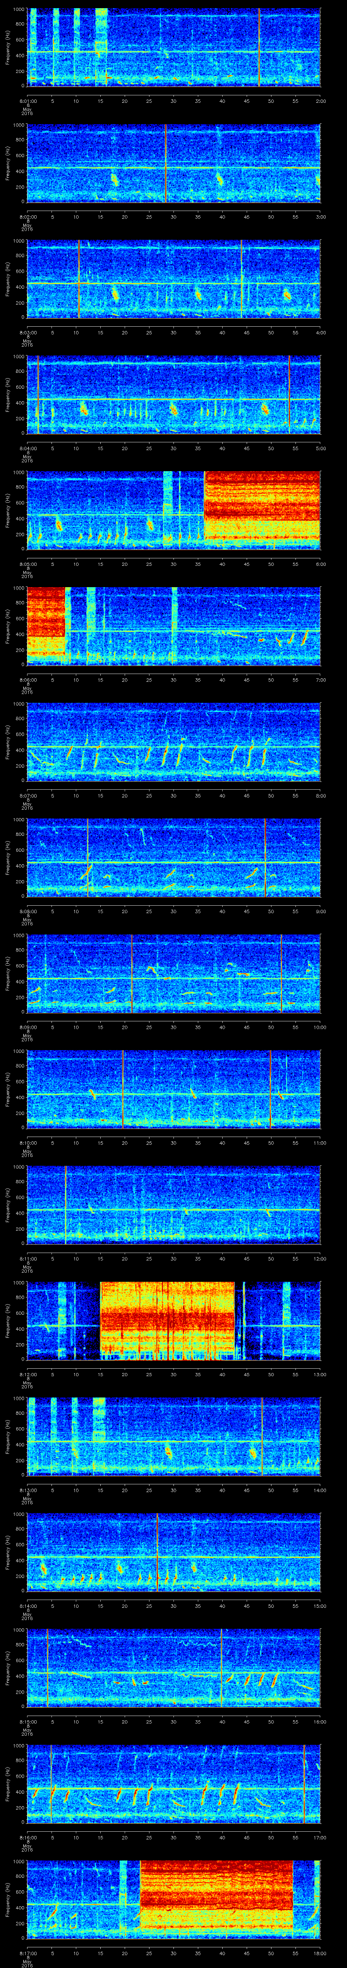Click the "8:08:00" time label
The image size is (347, 1968).
(x=27, y=911)
